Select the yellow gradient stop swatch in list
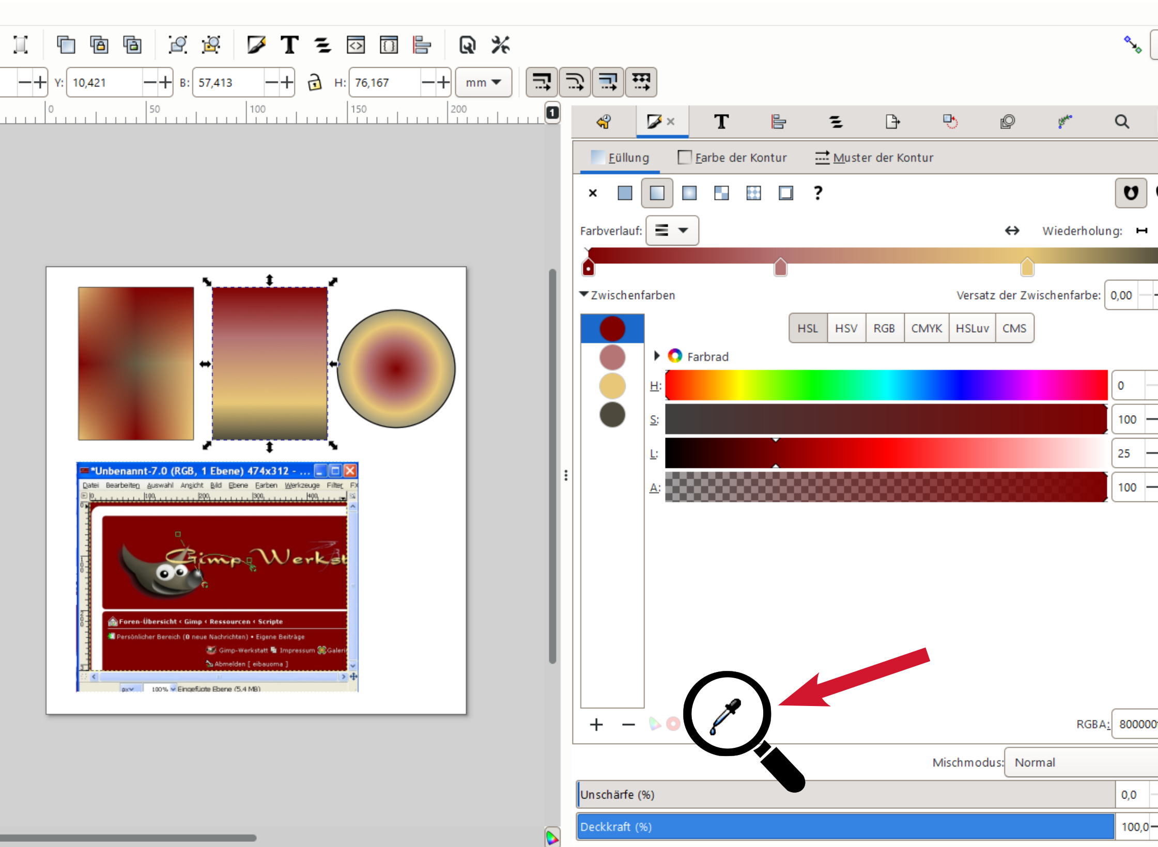The width and height of the screenshot is (1158, 847). pos(612,386)
